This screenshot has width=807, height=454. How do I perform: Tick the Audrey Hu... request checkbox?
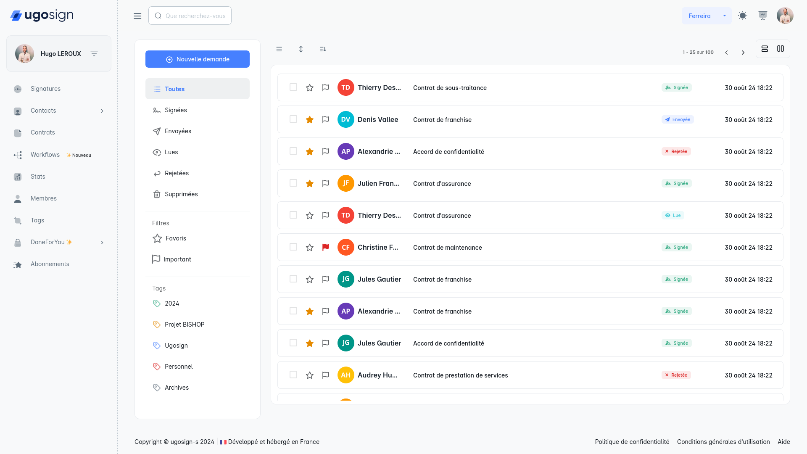click(x=293, y=375)
